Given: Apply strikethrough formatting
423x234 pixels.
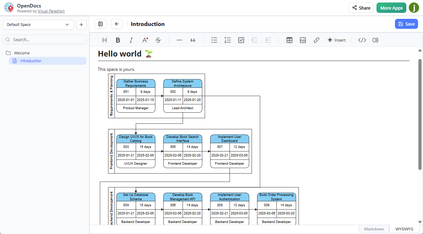Looking at the screenshot, I should coord(158,40).
